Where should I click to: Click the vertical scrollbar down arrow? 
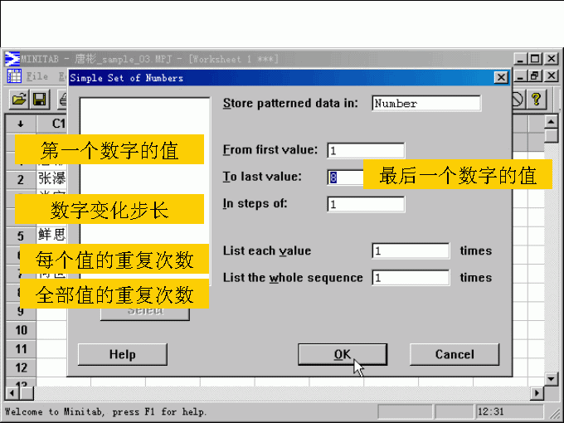pyautogui.click(x=552, y=377)
